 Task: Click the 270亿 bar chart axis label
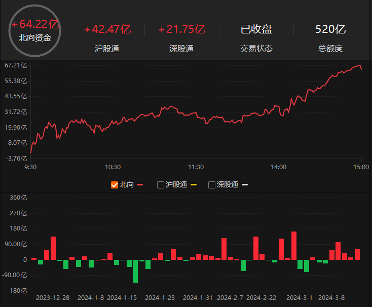tap(18, 213)
